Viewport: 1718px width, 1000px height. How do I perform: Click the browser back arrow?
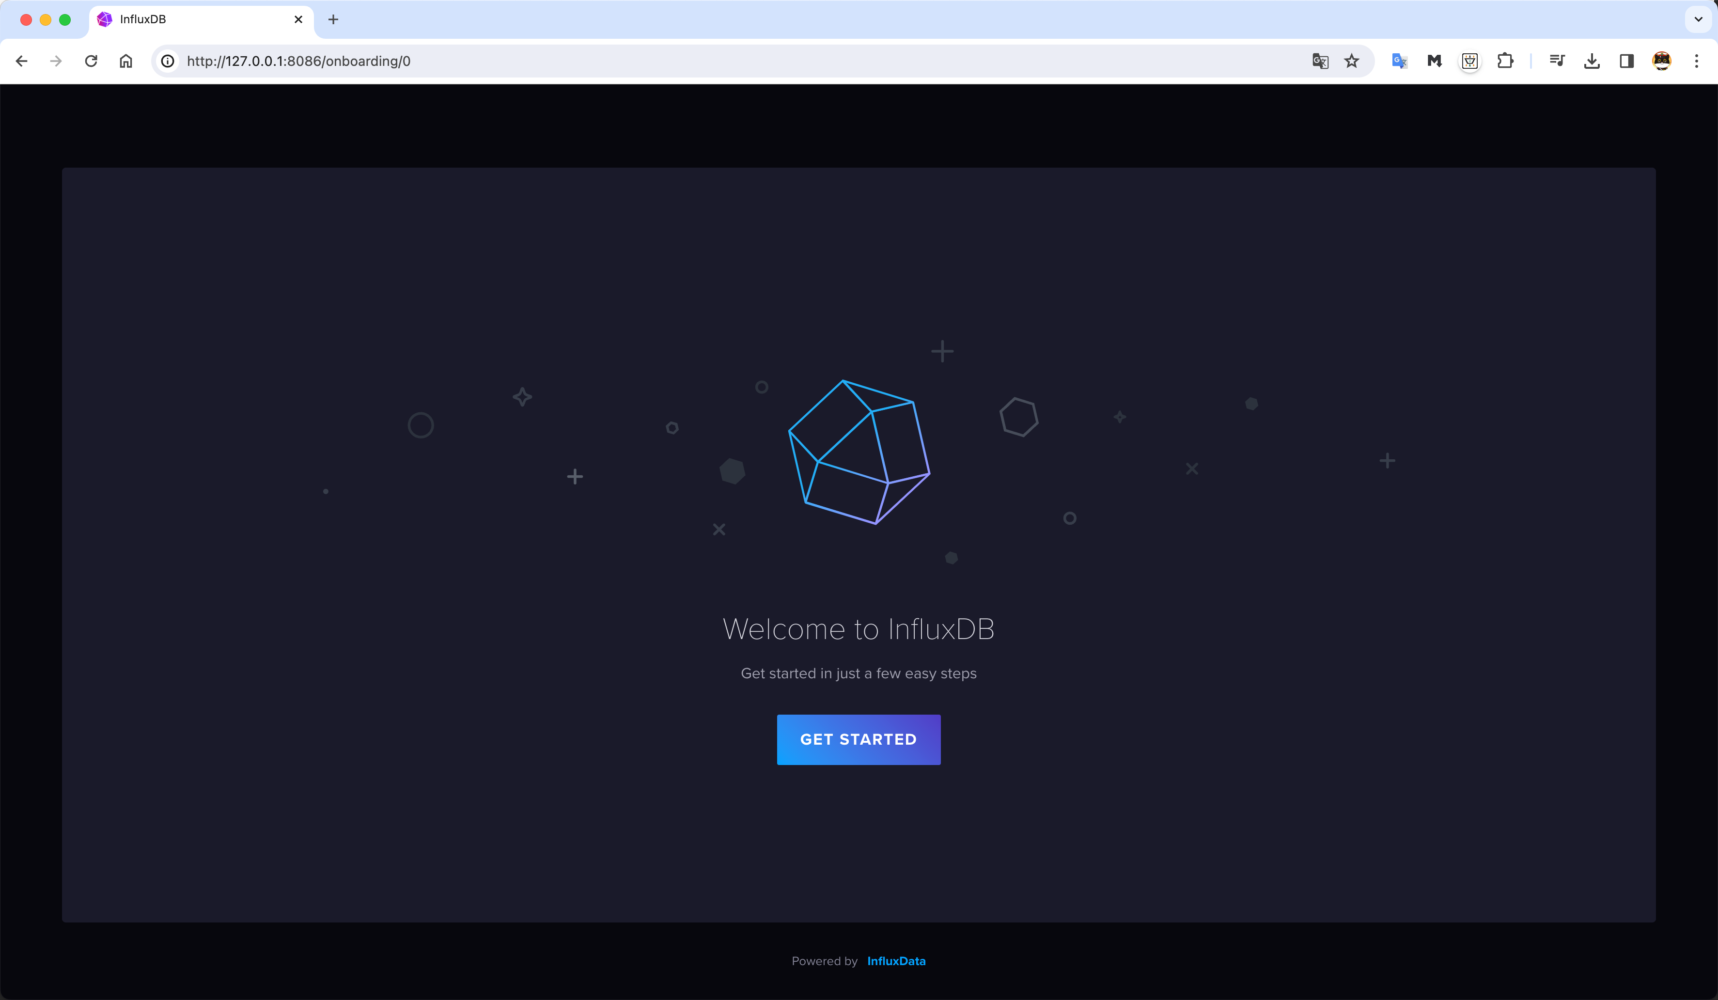(x=22, y=62)
